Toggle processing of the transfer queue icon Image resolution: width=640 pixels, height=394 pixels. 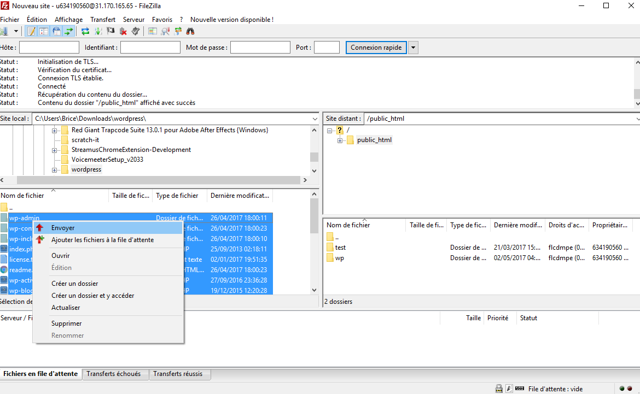[x=98, y=31]
